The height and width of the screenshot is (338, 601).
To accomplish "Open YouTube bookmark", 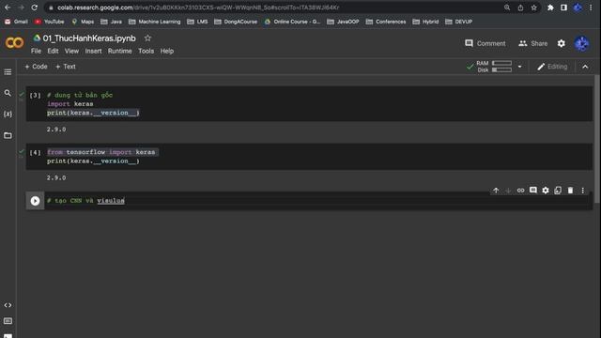I will point(49,22).
